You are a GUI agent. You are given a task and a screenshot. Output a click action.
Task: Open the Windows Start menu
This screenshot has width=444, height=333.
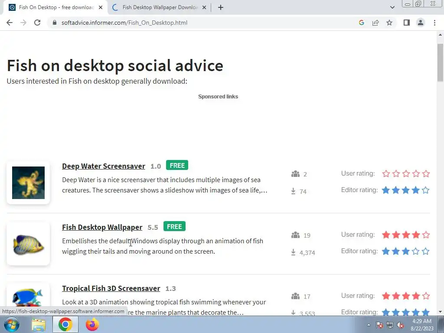[x=12, y=324]
